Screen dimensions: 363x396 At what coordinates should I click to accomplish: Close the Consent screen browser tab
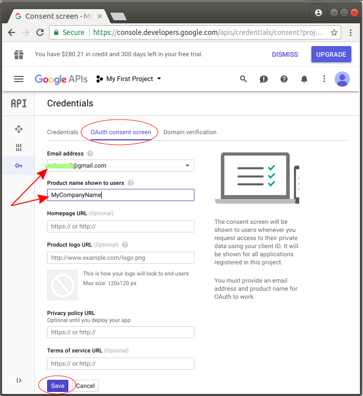(100, 16)
